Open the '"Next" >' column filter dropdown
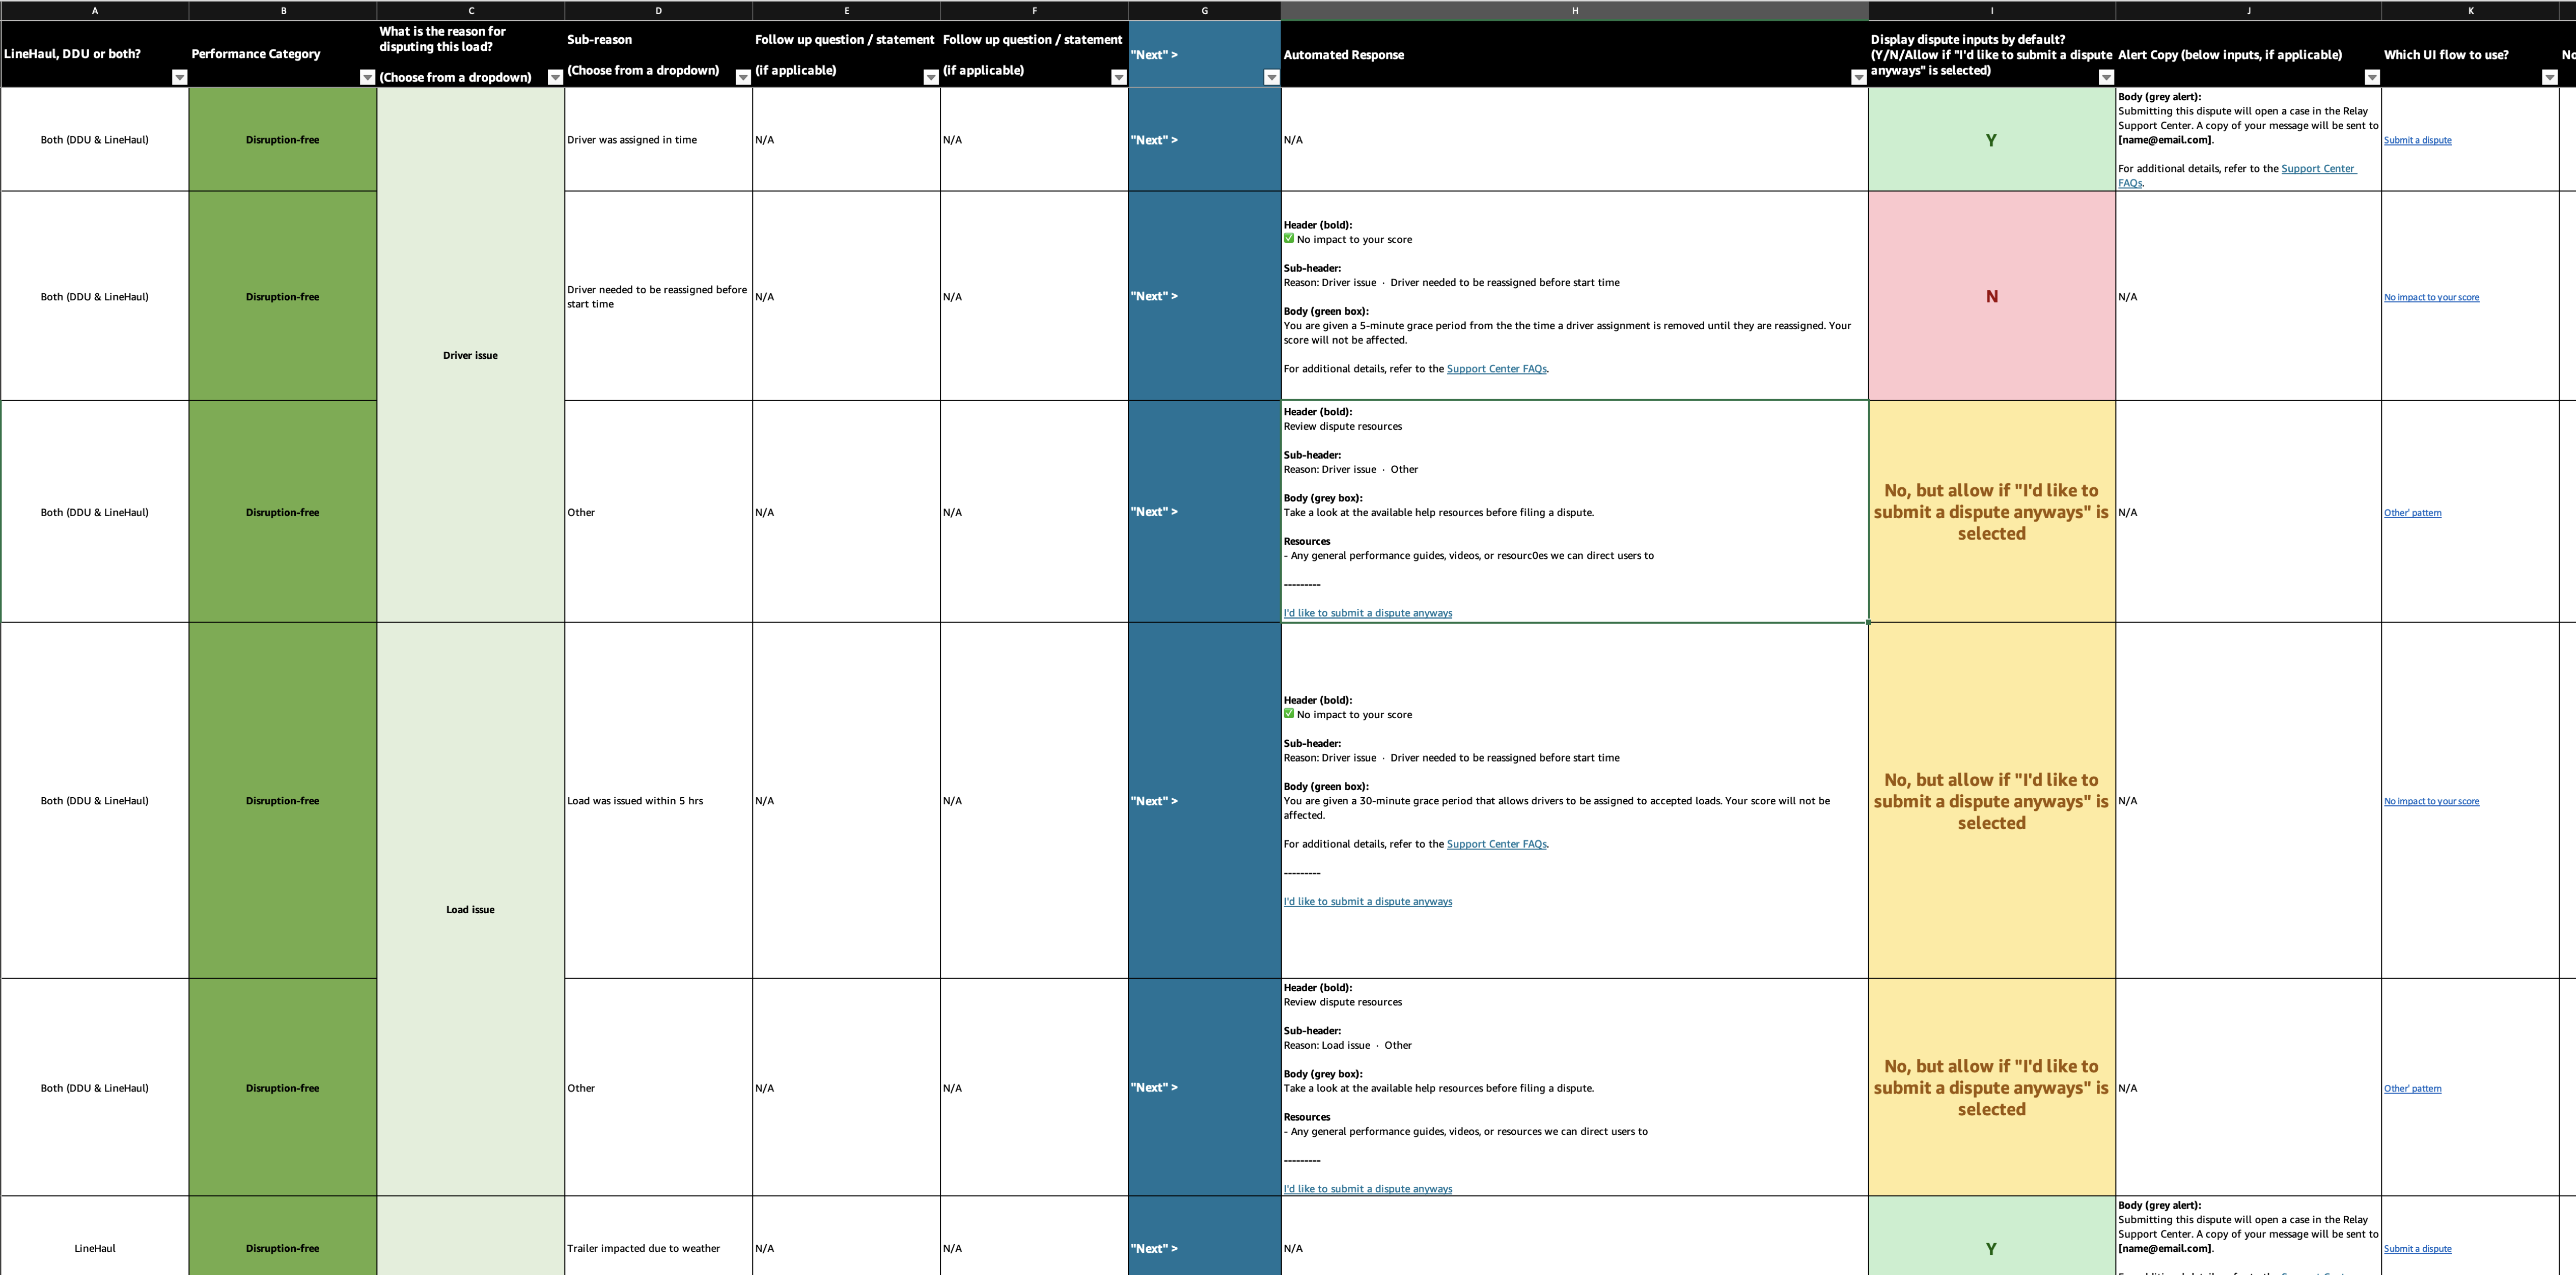Viewport: 2576px width, 1275px height. pyautogui.click(x=1271, y=78)
